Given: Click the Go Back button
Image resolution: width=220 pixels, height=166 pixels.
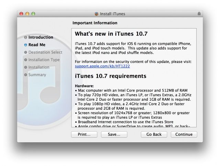Looking at the screenshot, I should [154, 134].
